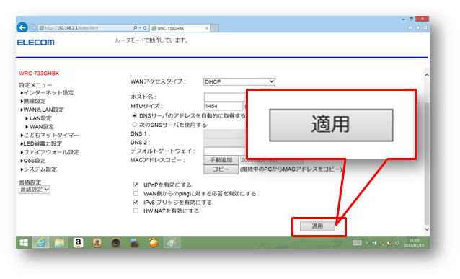460x279 pixels.
Task: Launch the Amazon app from taskbar
Action: 78,243
